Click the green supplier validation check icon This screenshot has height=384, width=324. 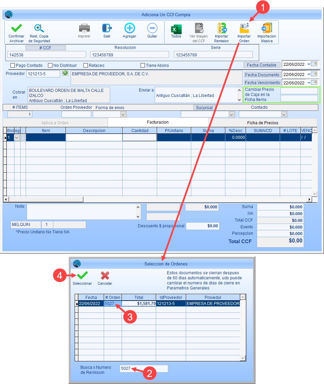tap(65, 73)
